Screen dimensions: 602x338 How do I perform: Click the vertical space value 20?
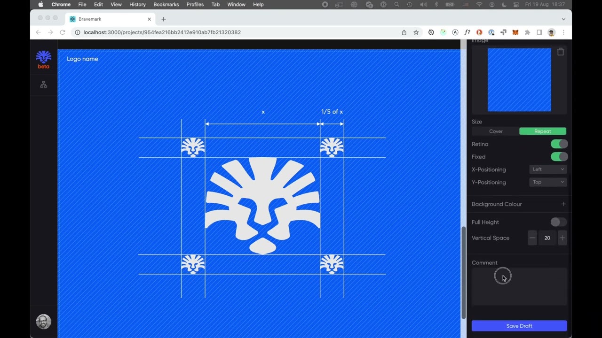point(547,238)
